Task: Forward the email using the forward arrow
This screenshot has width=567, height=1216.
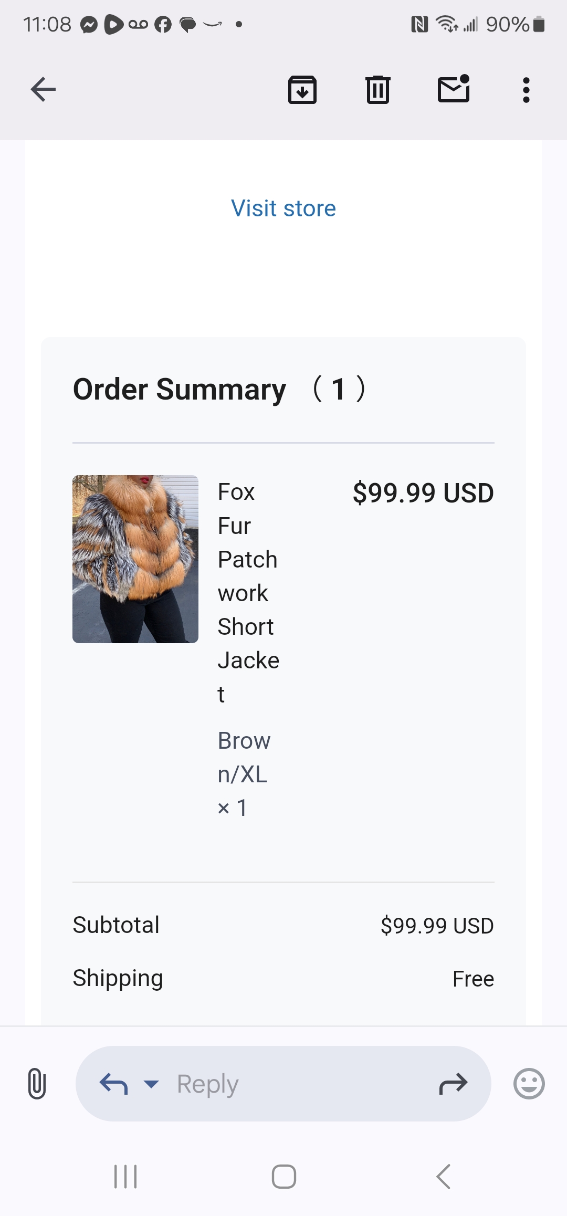Action: pyautogui.click(x=453, y=1084)
